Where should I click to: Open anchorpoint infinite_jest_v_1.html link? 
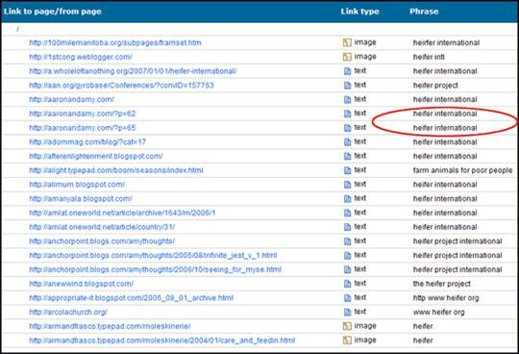pos(153,255)
